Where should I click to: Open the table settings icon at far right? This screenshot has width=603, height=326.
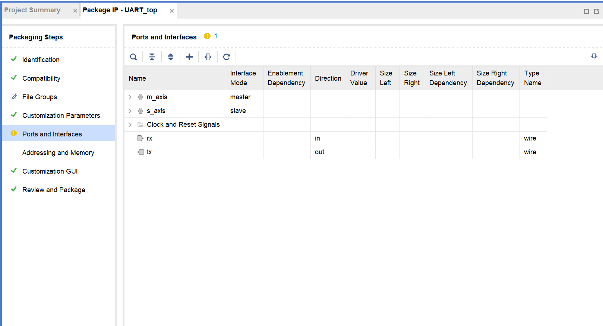pyautogui.click(x=594, y=57)
